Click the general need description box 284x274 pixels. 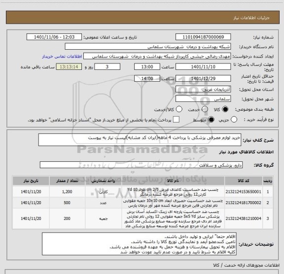(140, 140)
